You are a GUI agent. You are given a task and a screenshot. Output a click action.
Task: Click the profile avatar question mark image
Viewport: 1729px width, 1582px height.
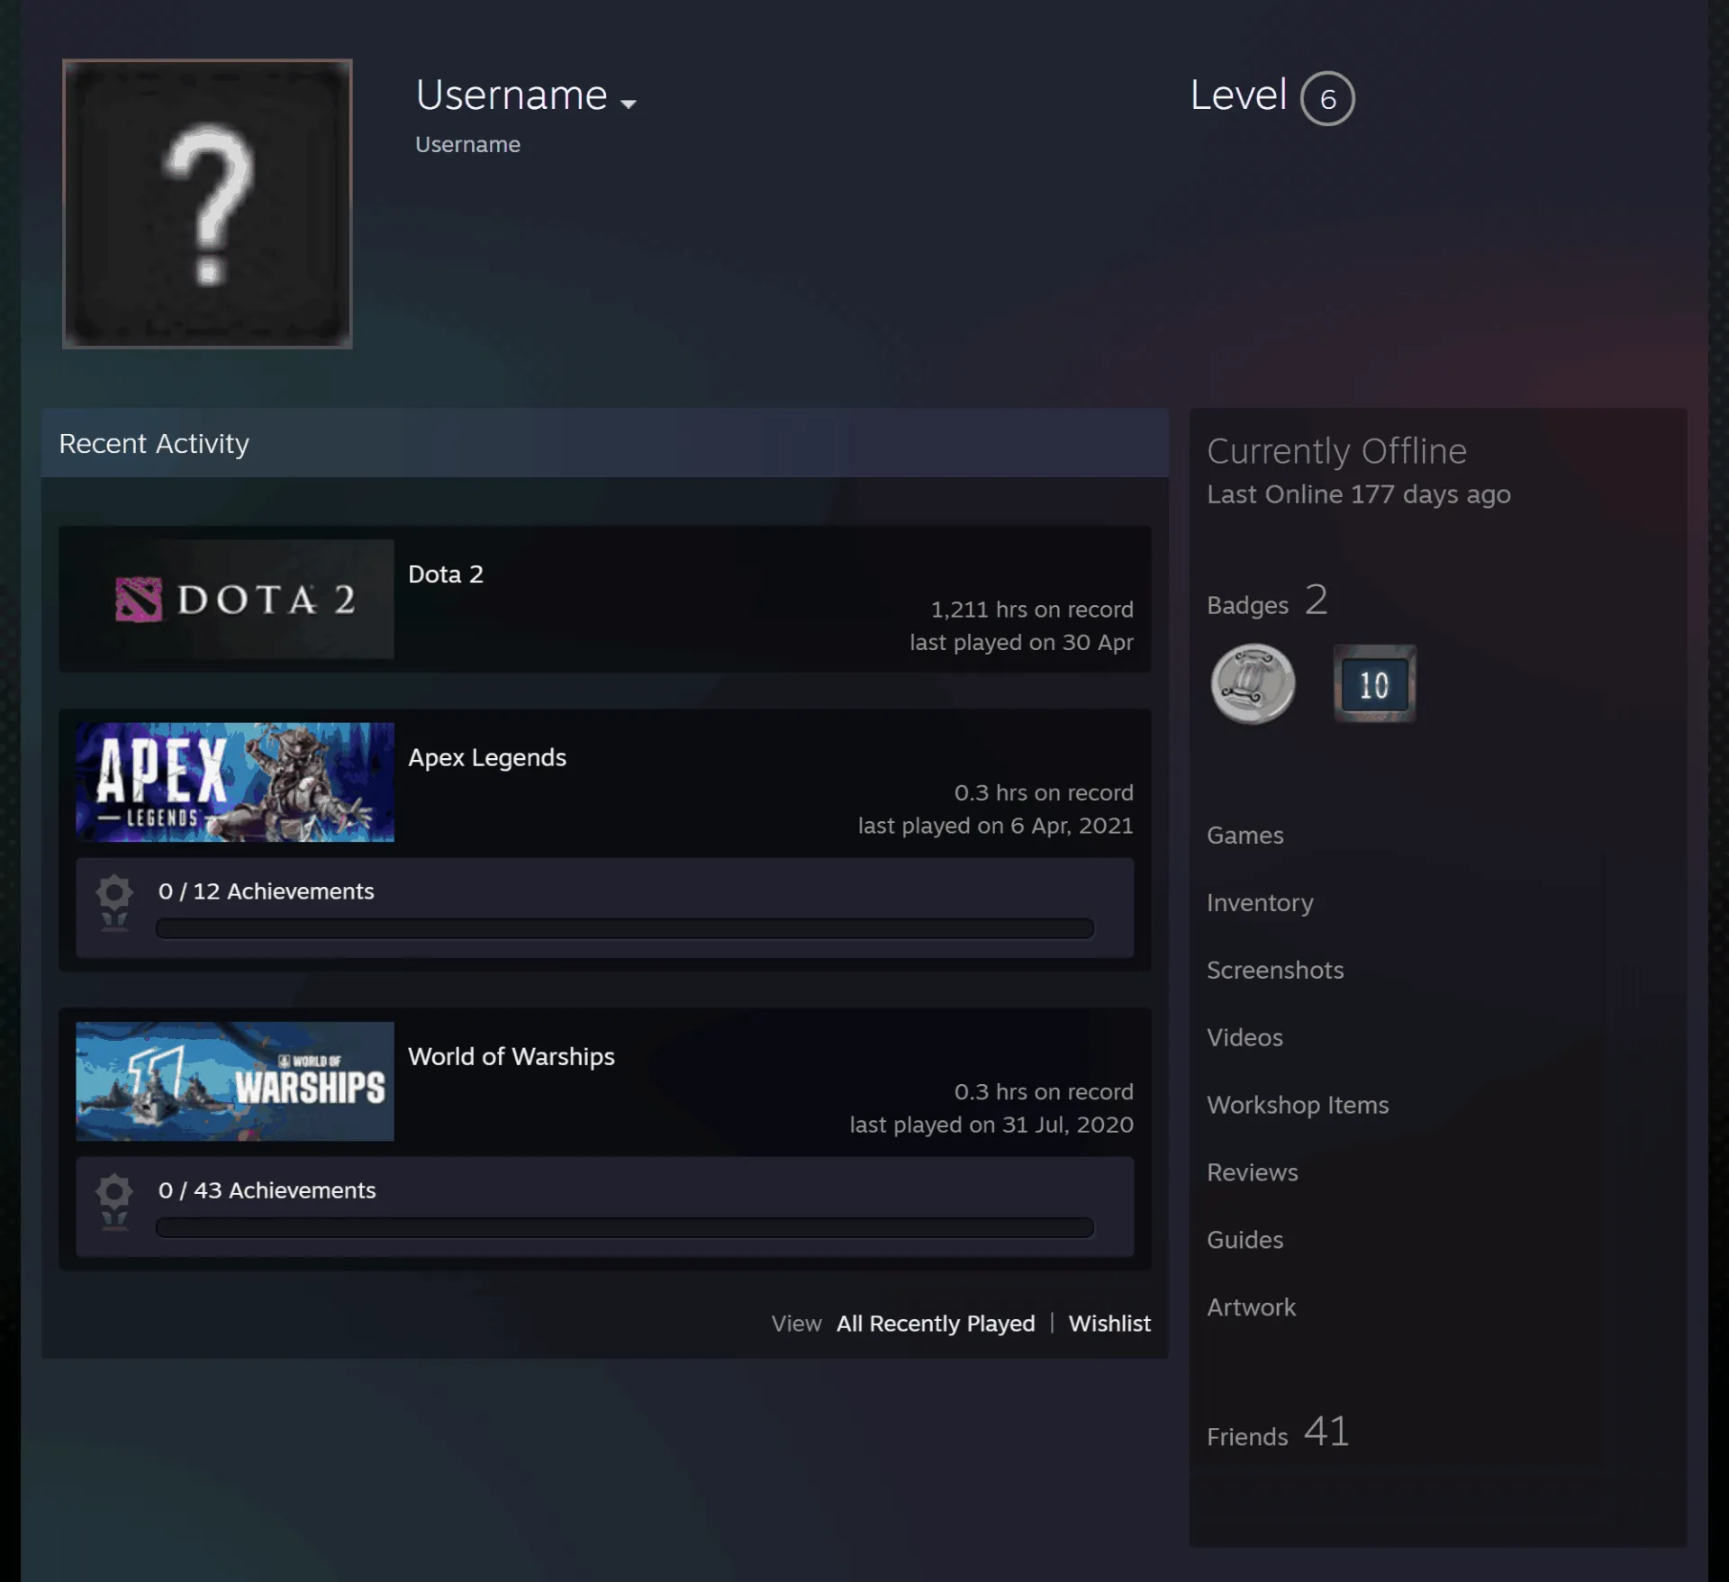[x=207, y=203]
